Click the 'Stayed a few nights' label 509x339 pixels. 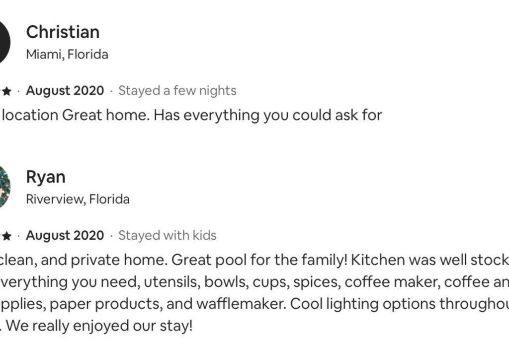click(x=177, y=91)
